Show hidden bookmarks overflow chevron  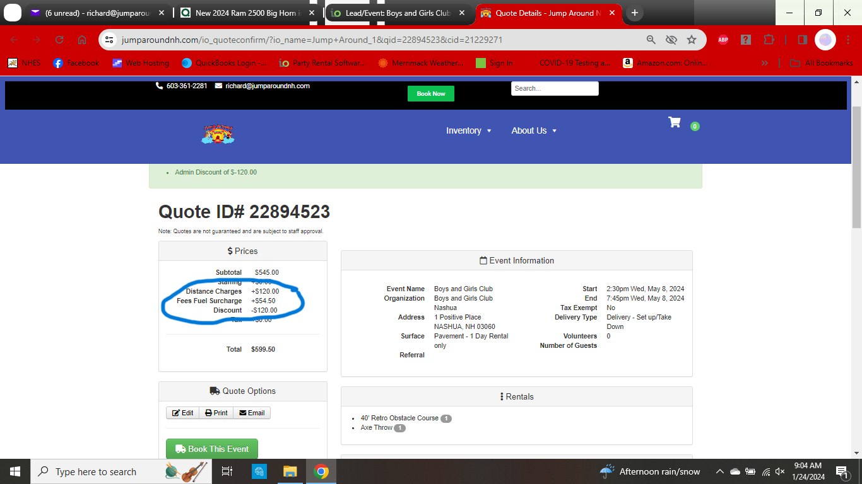pyautogui.click(x=765, y=63)
